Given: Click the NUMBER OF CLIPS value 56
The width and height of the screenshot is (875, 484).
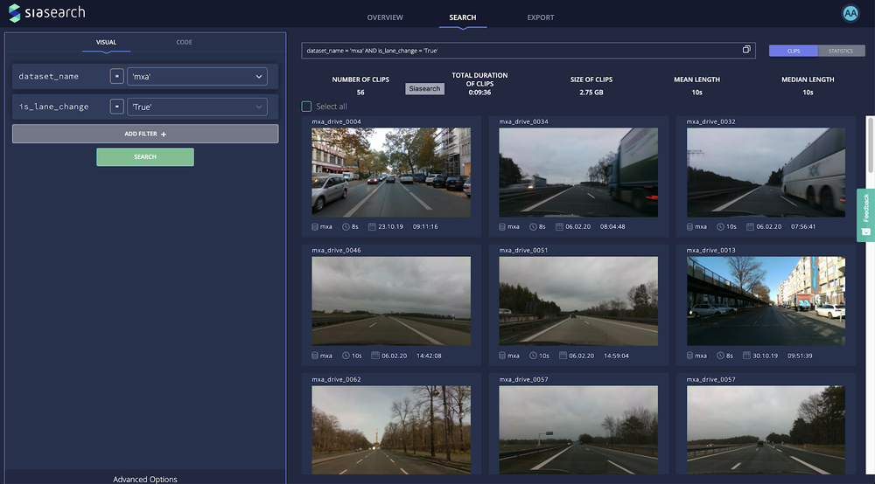Looking at the screenshot, I should tap(360, 93).
